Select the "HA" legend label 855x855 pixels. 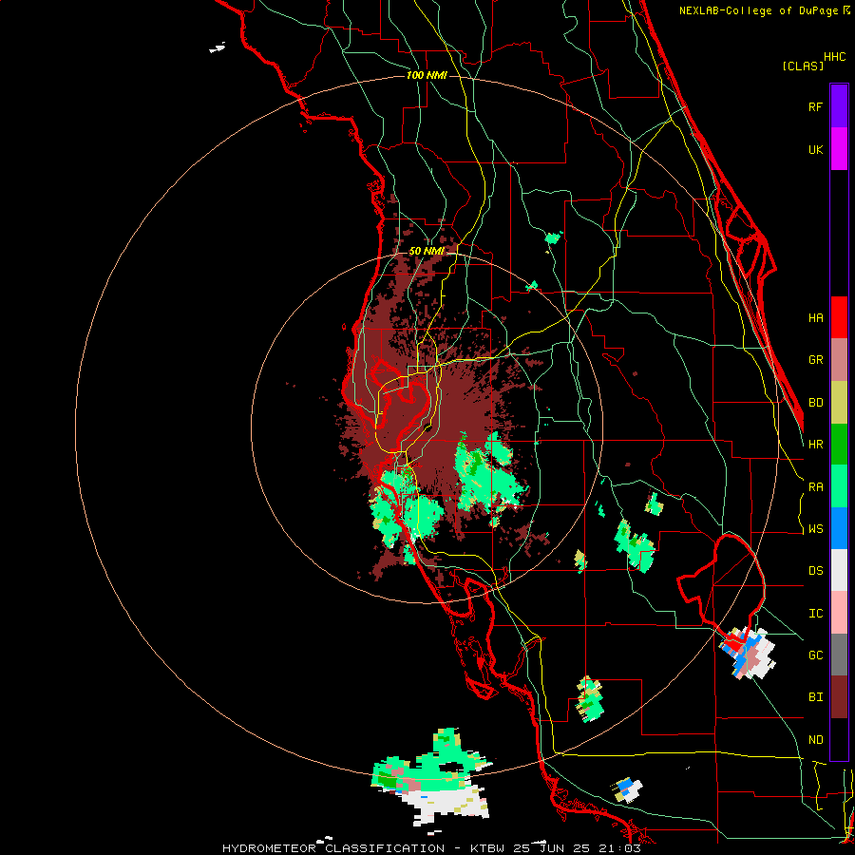(x=816, y=318)
